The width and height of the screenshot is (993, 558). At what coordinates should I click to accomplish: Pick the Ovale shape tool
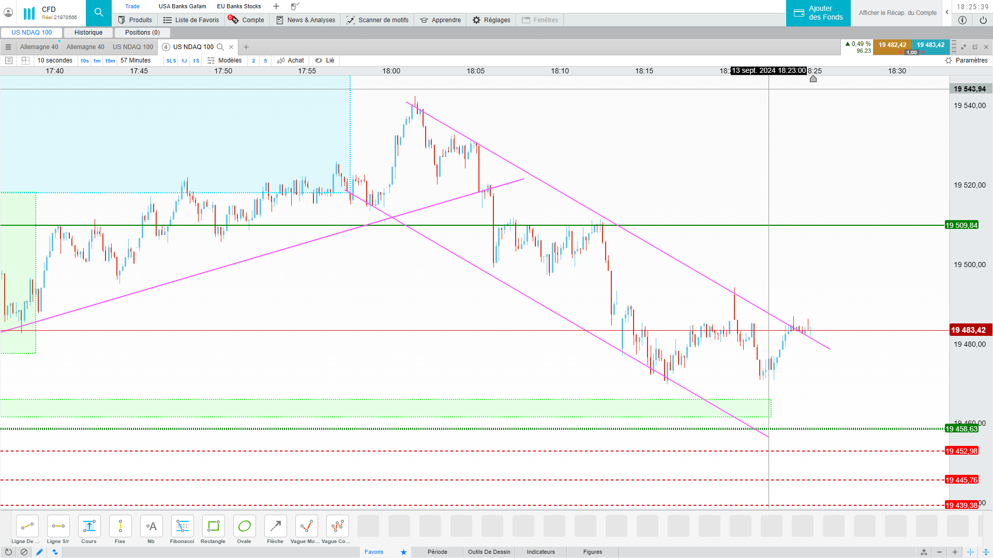pyautogui.click(x=244, y=526)
